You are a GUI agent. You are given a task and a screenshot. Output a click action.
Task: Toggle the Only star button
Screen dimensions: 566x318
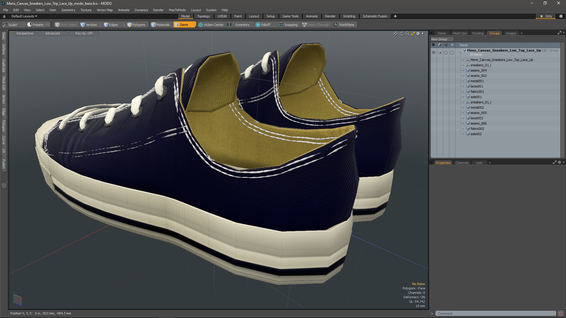pyautogui.click(x=546, y=16)
